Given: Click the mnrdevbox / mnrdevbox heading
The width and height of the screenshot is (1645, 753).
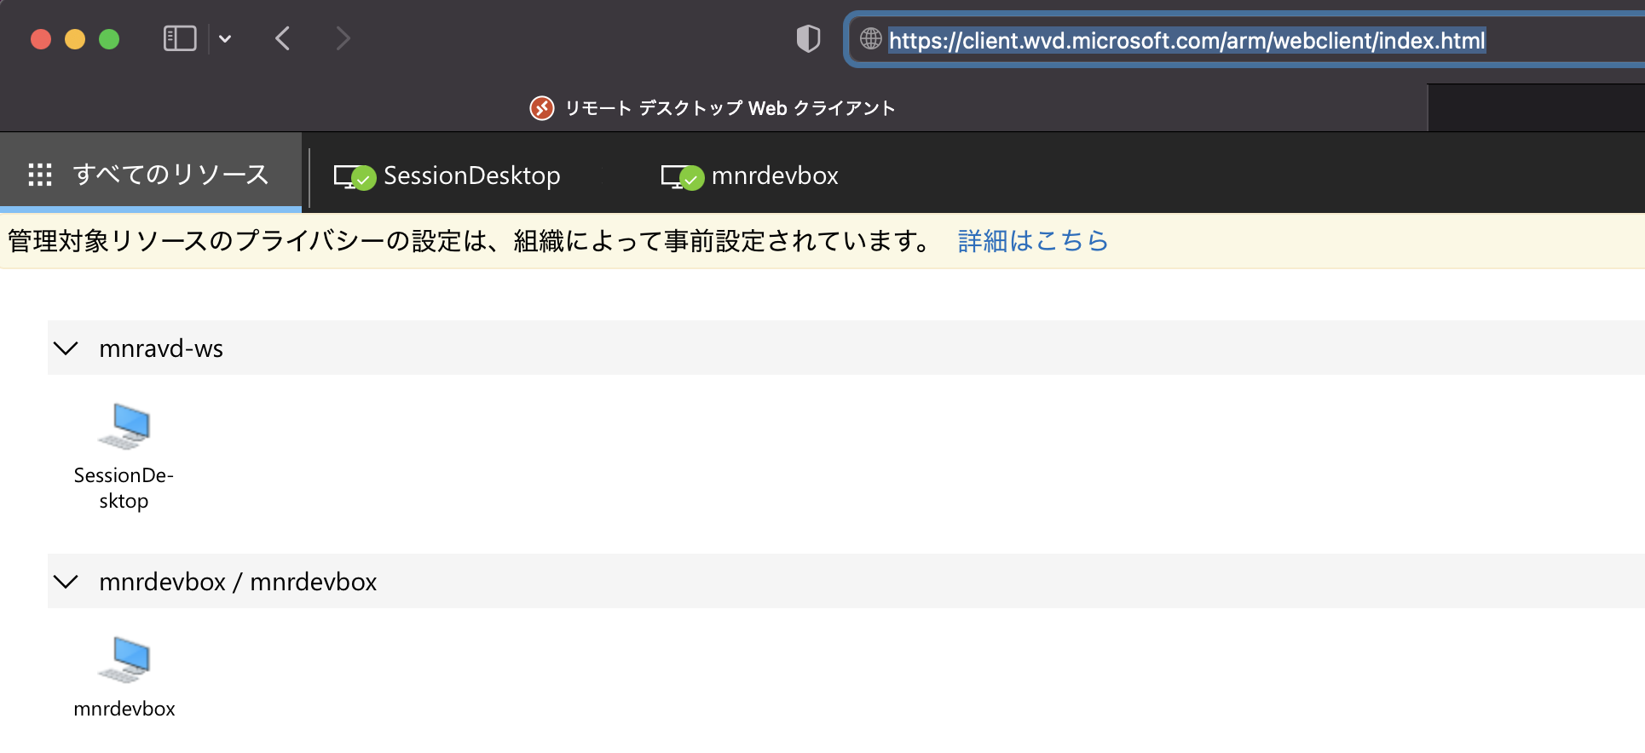Looking at the screenshot, I should tap(238, 582).
